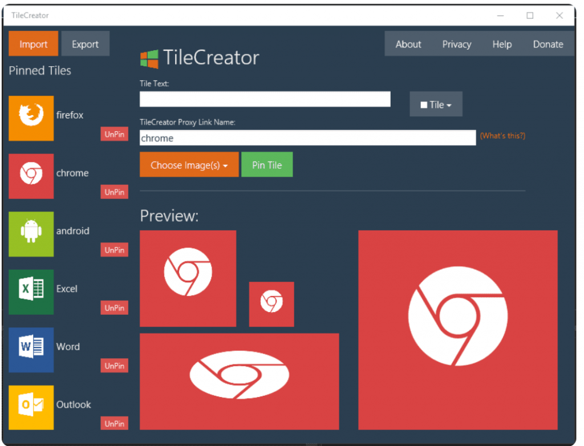Screen dimensions: 584x446
Task: Open the (What's this?) help link
Action: (502, 136)
